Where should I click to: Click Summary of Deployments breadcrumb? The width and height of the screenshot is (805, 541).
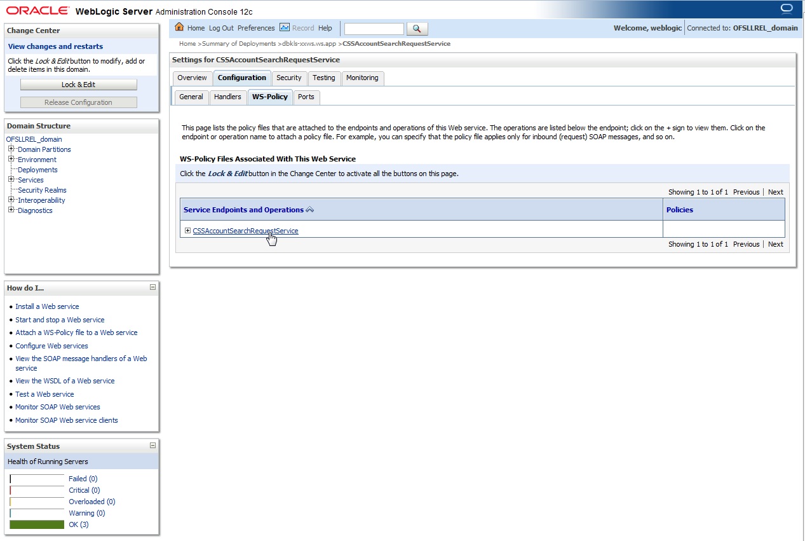pos(239,44)
